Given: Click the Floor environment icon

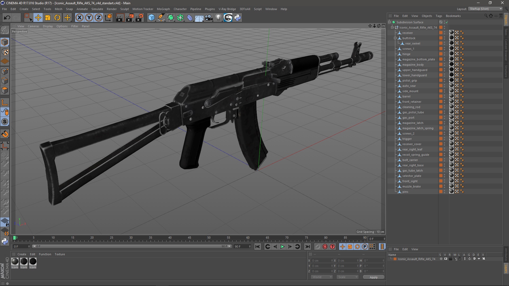Looking at the screenshot, I should pyautogui.click(x=199, y=18).
